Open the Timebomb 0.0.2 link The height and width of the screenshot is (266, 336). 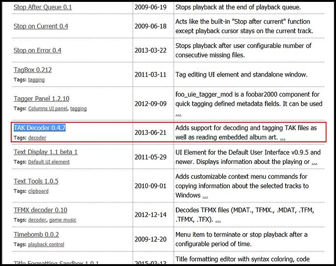36,234
